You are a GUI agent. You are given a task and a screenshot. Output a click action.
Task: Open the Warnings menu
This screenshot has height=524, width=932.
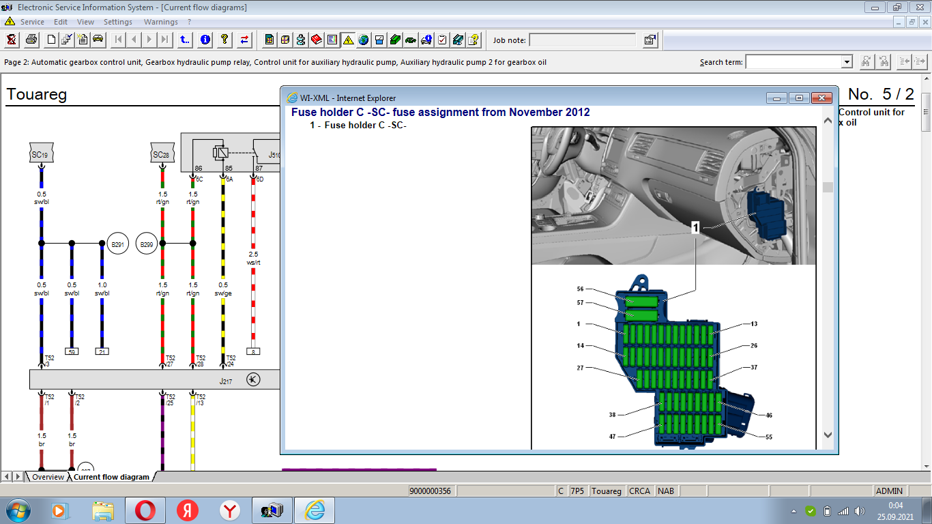(x=160, y=22)
